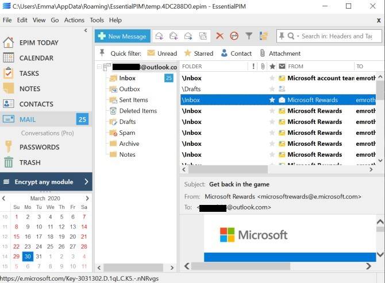Collapse the outlook.com account tree node

pos(99,67)
